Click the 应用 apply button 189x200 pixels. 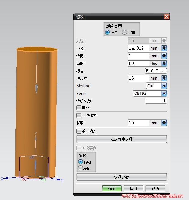pyautogui.click(x=134, y=188)
